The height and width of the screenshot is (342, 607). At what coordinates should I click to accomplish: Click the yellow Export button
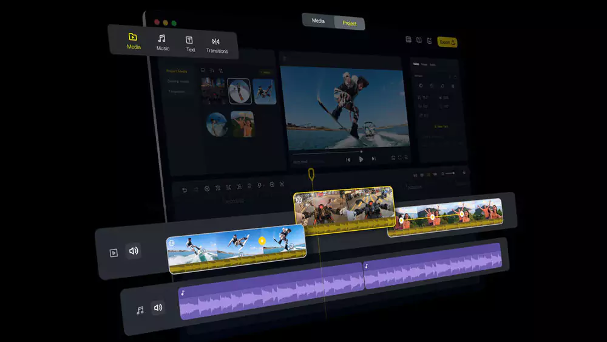(x=447, y=42)
